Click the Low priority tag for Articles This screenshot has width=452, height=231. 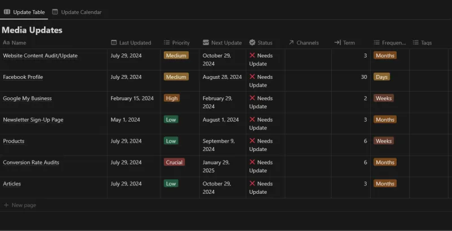coord(171,184)
